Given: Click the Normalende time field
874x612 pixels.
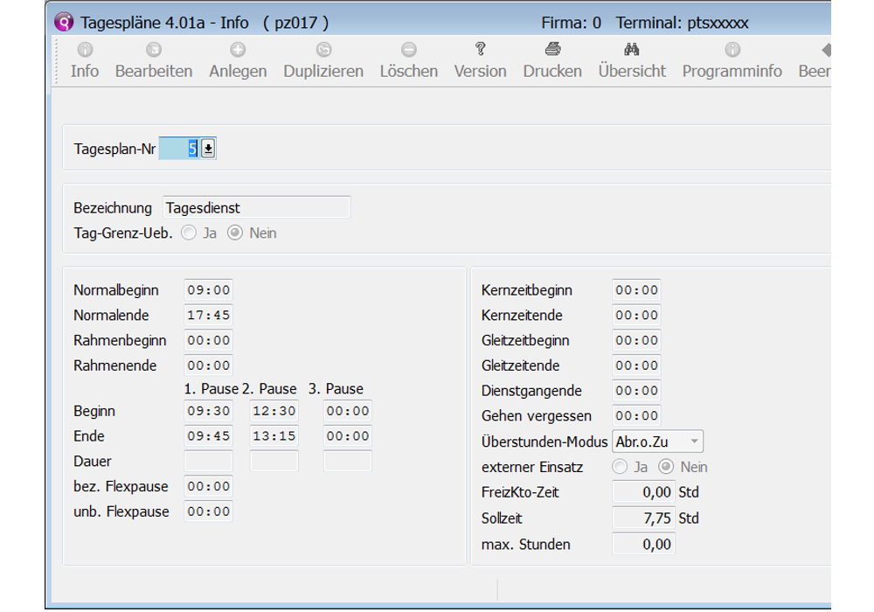Looking at the screenshot, I should coord(208,316).
